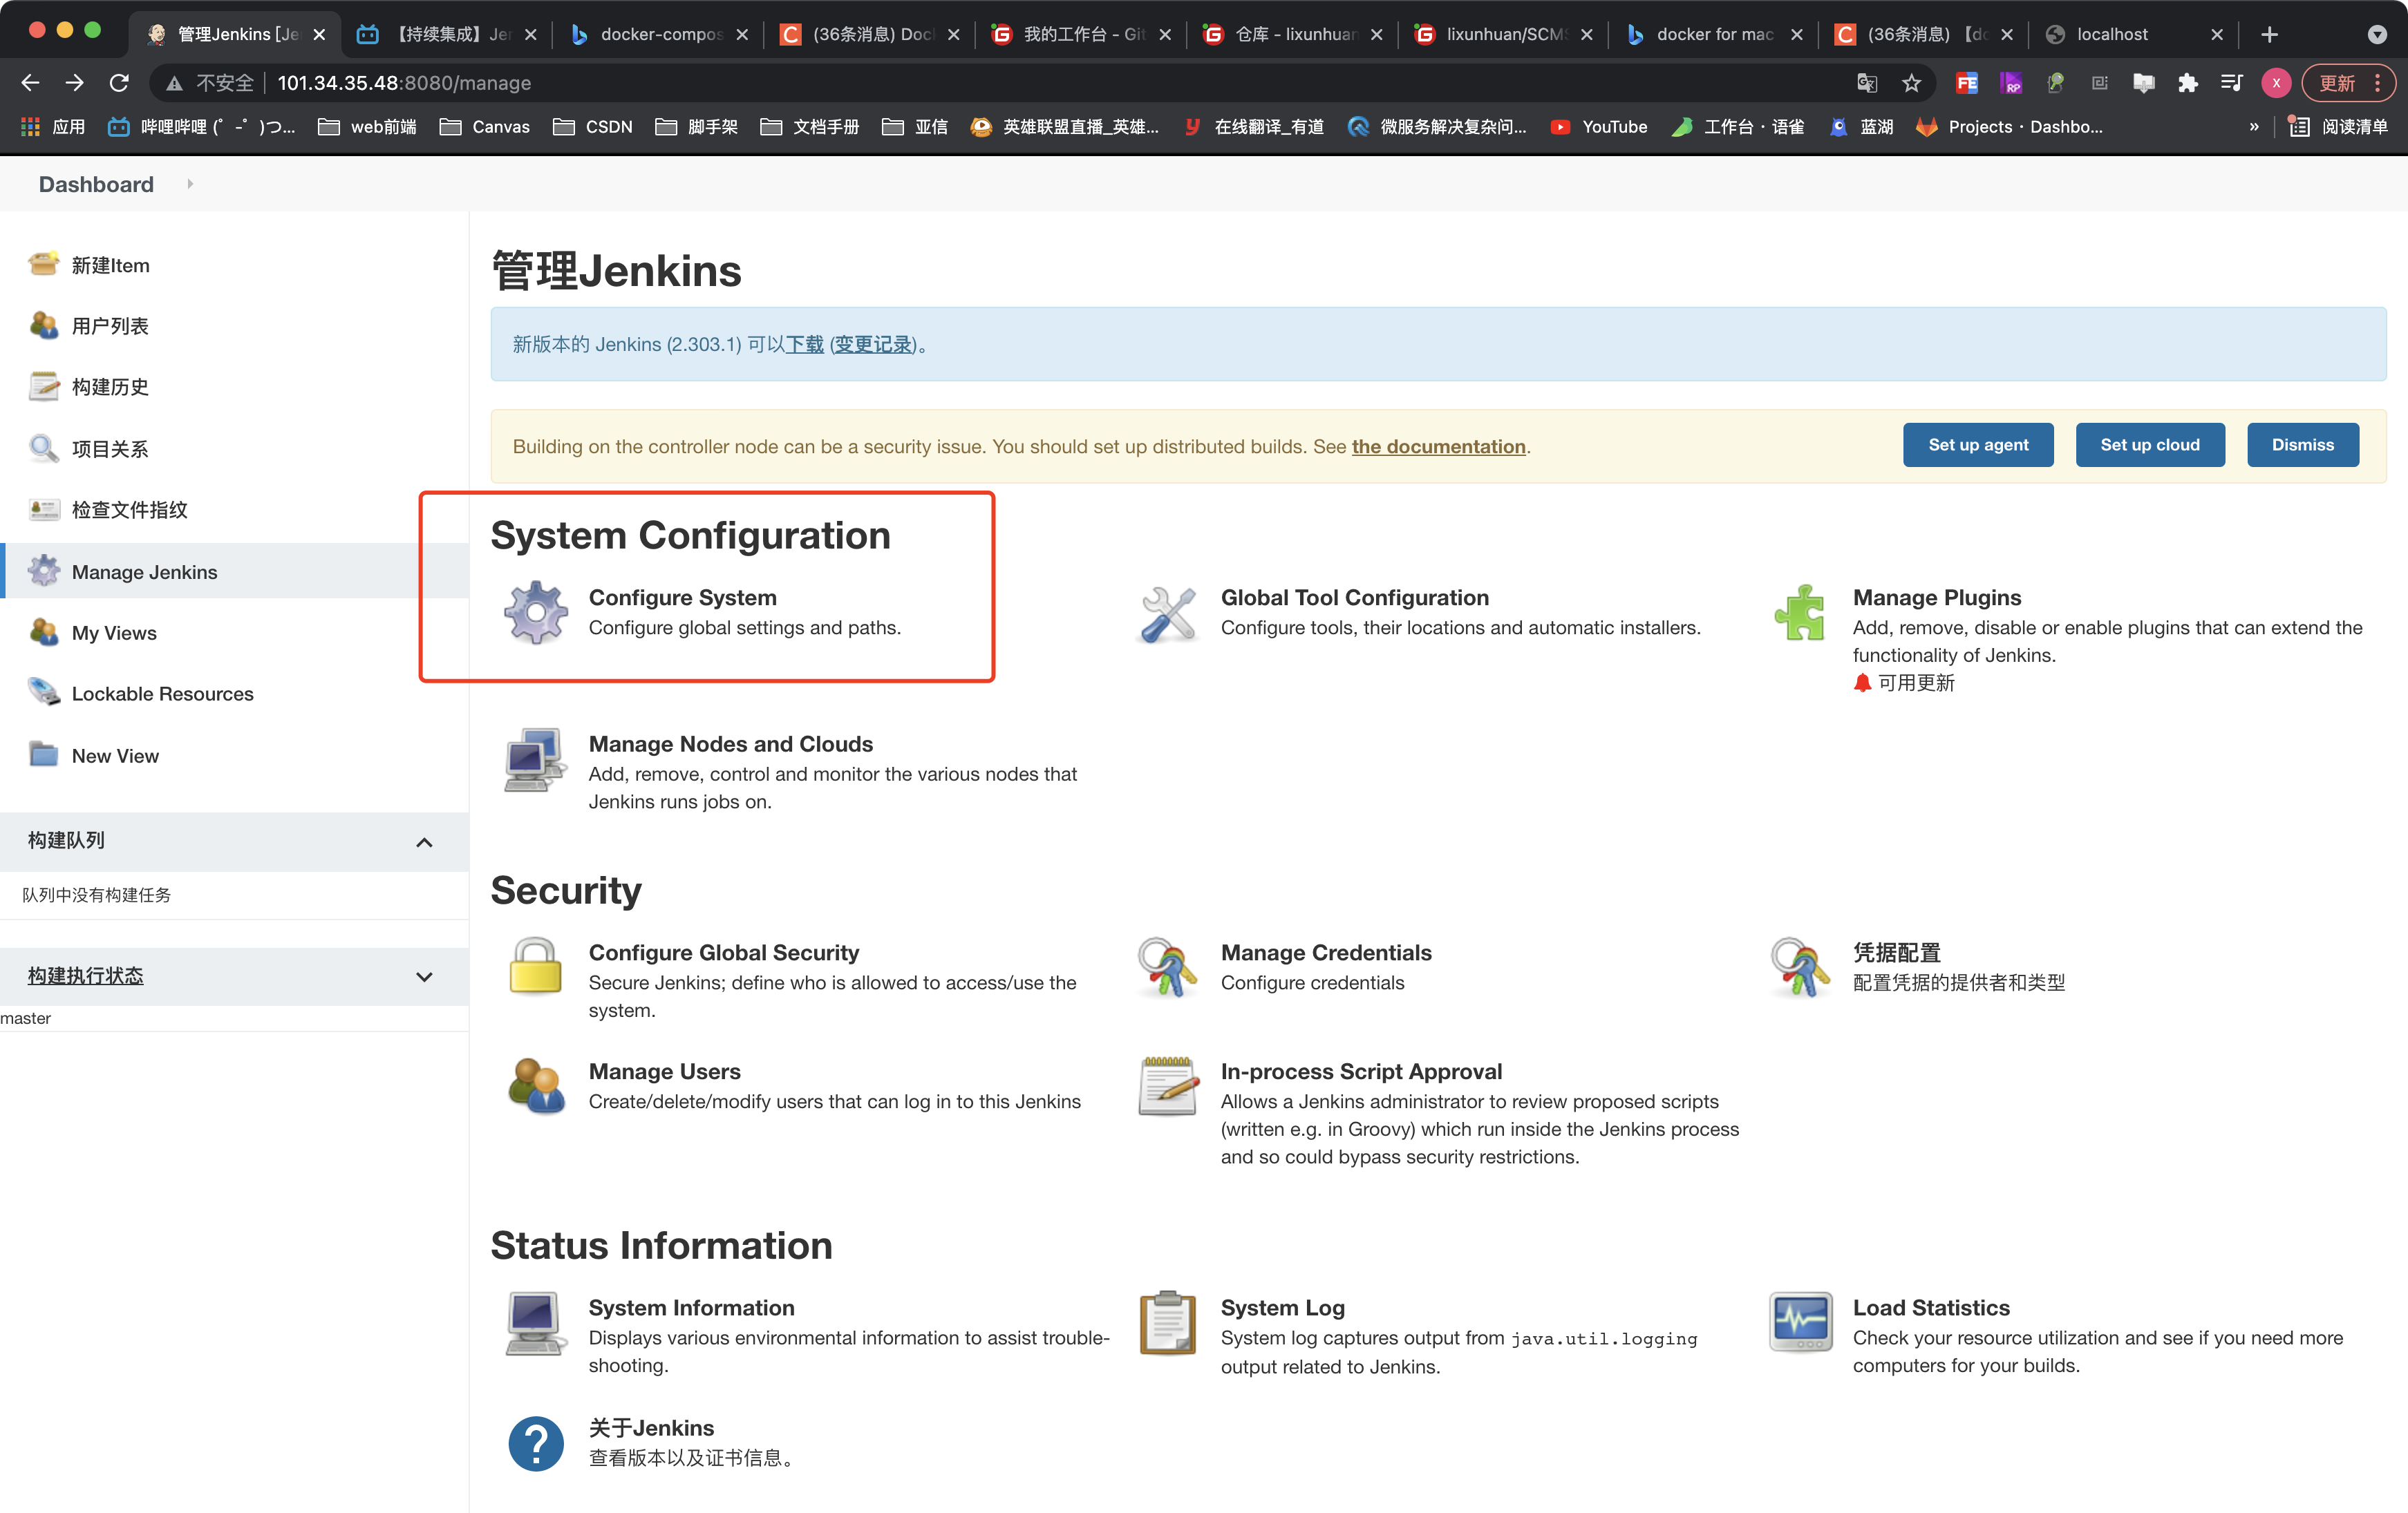2408x1513 pixels.
Task: Expand the Dashboard breadcrumb arrow
Action: click(190, 184)
